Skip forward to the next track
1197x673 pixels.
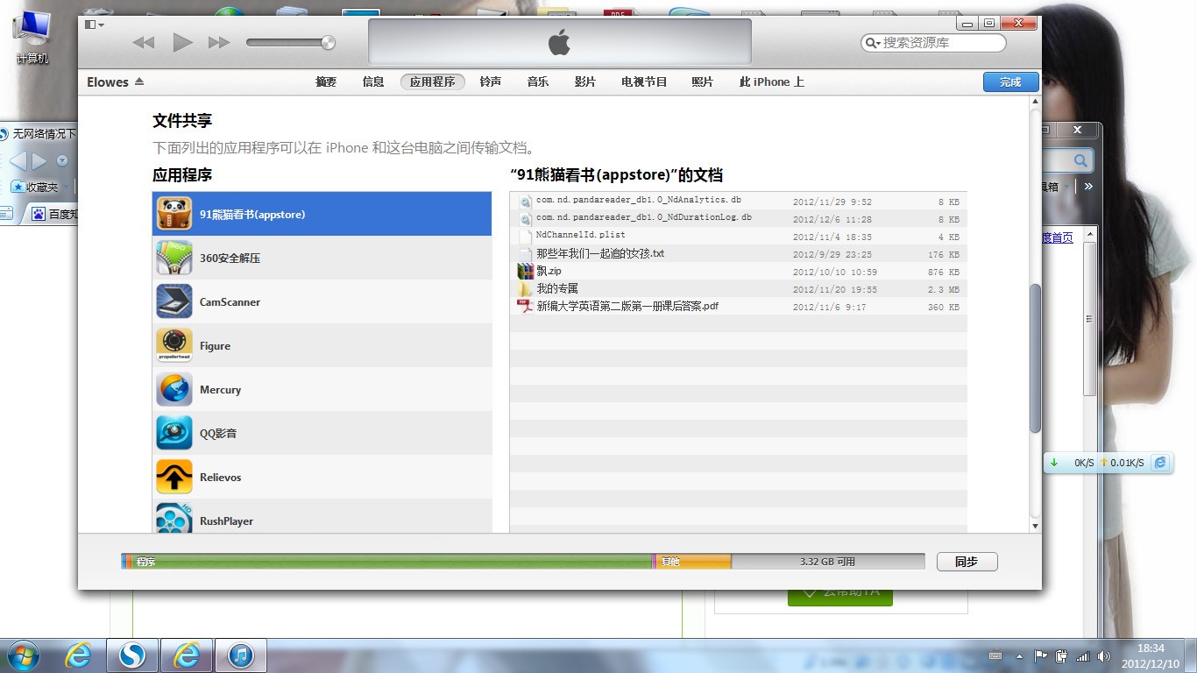tap(219, 42)
